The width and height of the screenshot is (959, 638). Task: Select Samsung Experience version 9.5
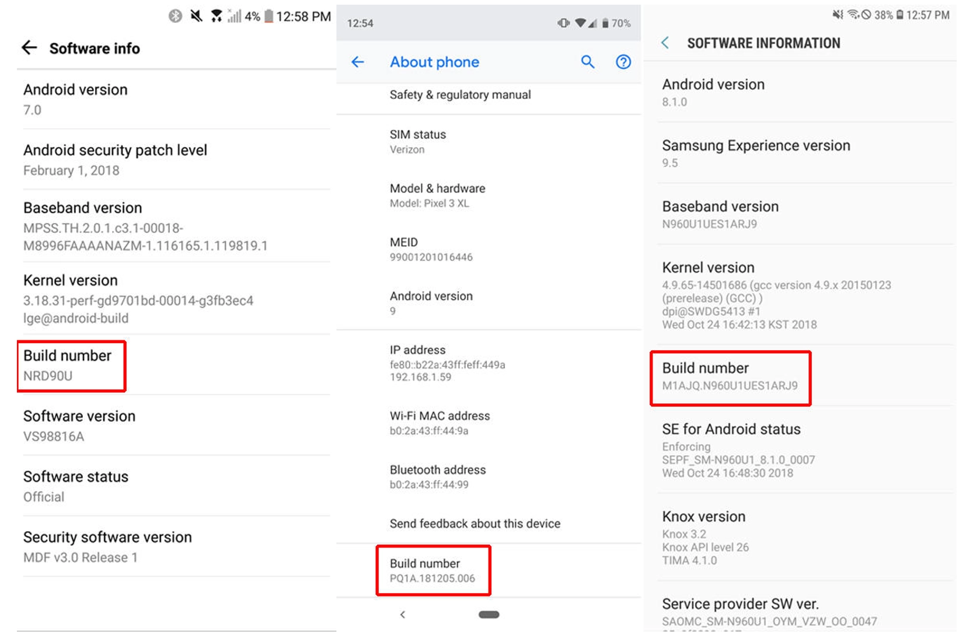coord(756,153)
